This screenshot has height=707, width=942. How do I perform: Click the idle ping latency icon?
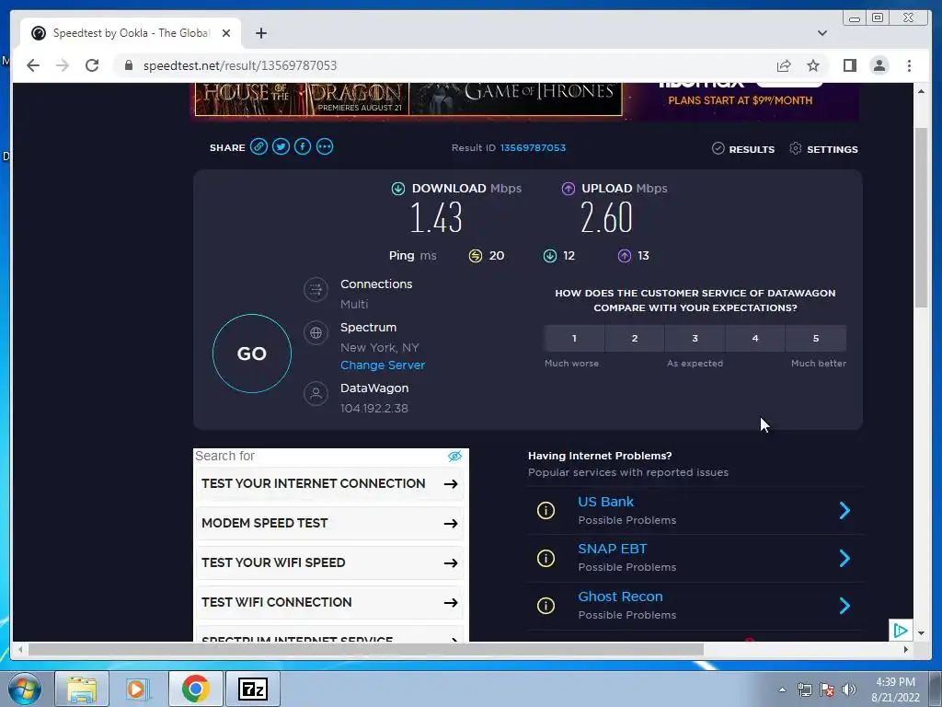[476, 256]
